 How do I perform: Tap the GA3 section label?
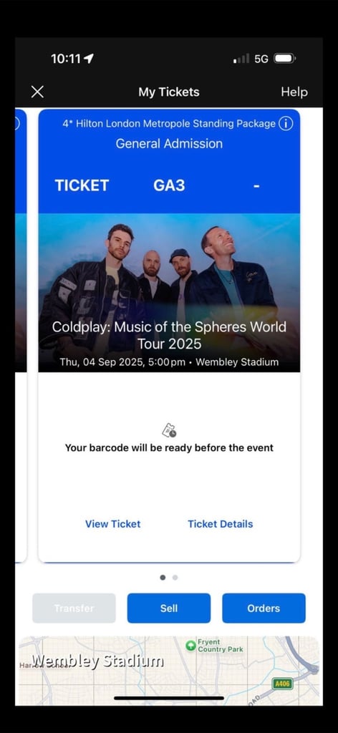point(169,185)
